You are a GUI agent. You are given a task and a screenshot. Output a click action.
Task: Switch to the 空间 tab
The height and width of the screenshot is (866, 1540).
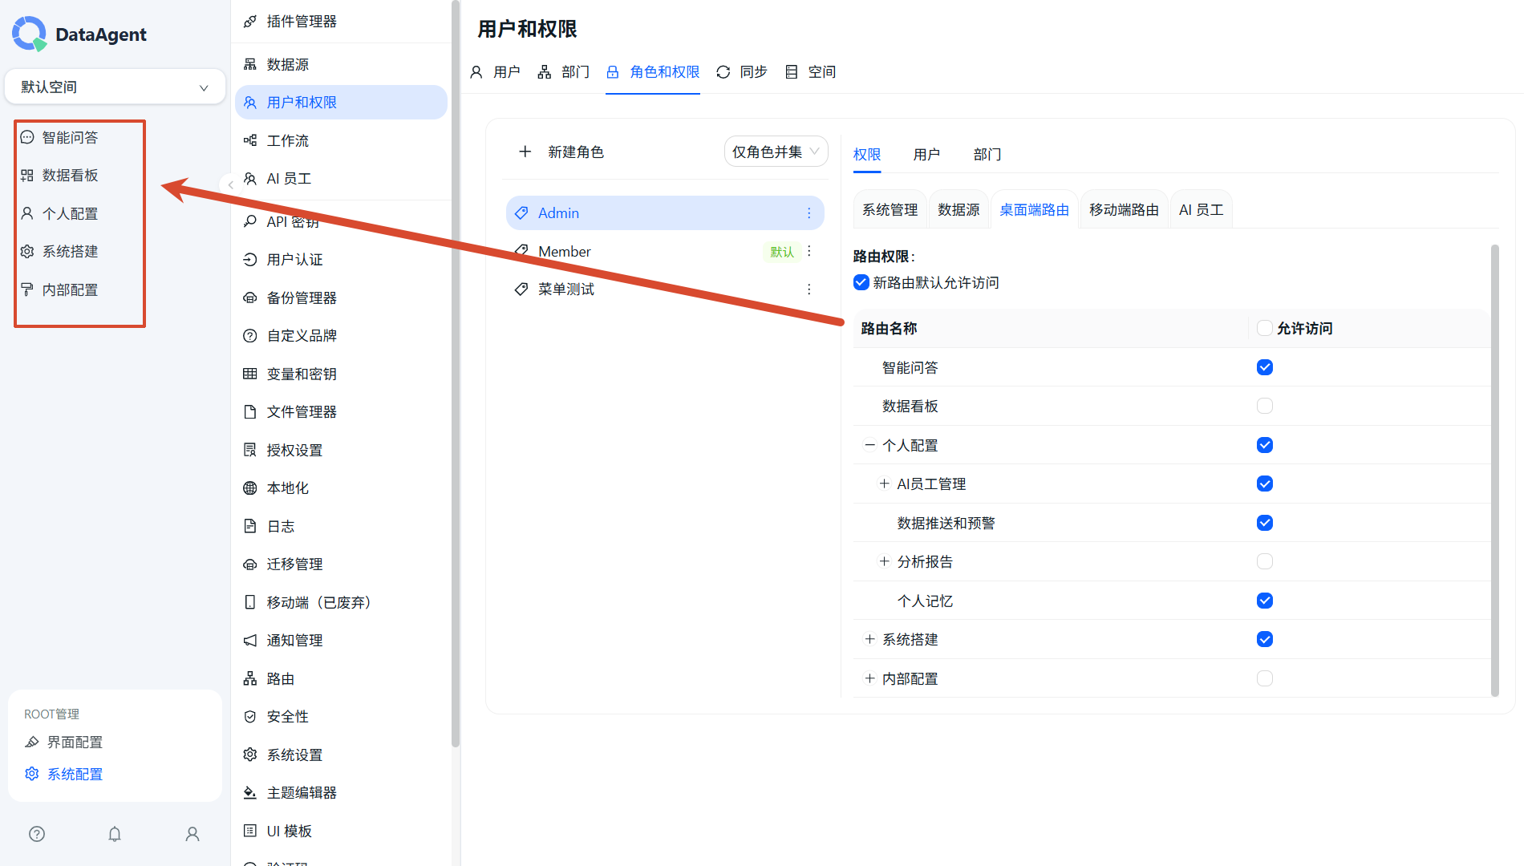pos(810,72)
